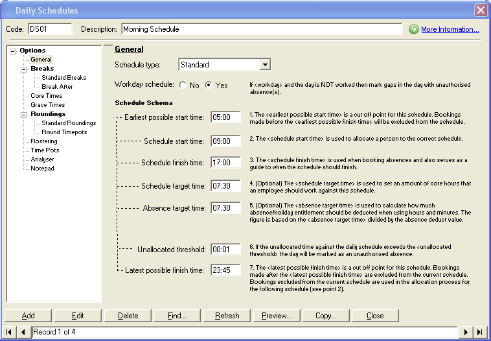Click Unallocated threshold field 00:01
The width and height of the screenshot is (491, 341).
pyautogui.click(x=225, y=250)
